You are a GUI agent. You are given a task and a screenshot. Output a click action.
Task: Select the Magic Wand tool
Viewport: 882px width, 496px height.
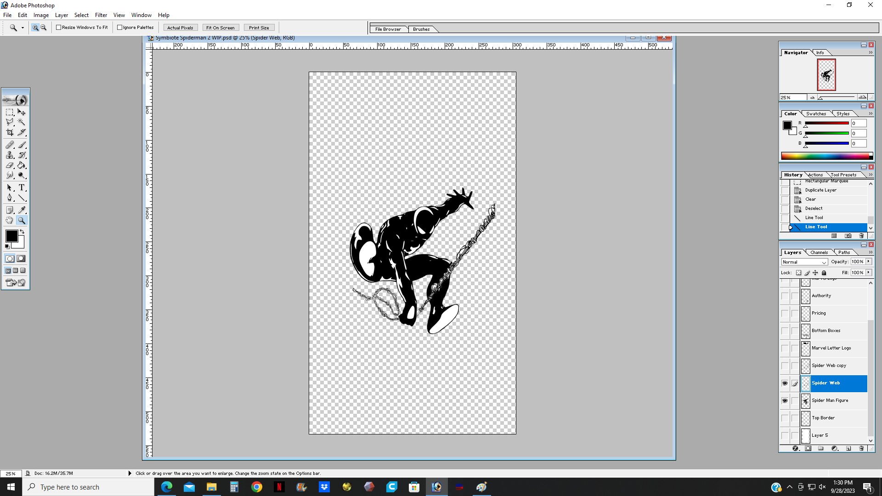22,122
